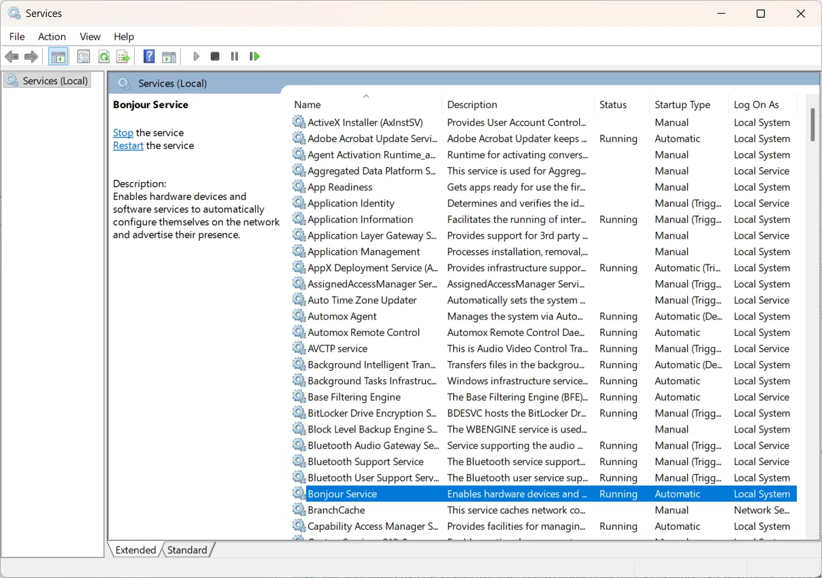The image size is (822, 578).
Task: Open the View menu
Action: click(90, 37)
